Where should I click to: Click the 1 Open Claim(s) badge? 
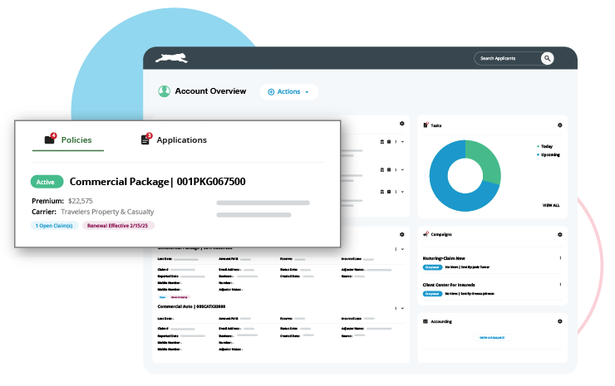(55, 226)
